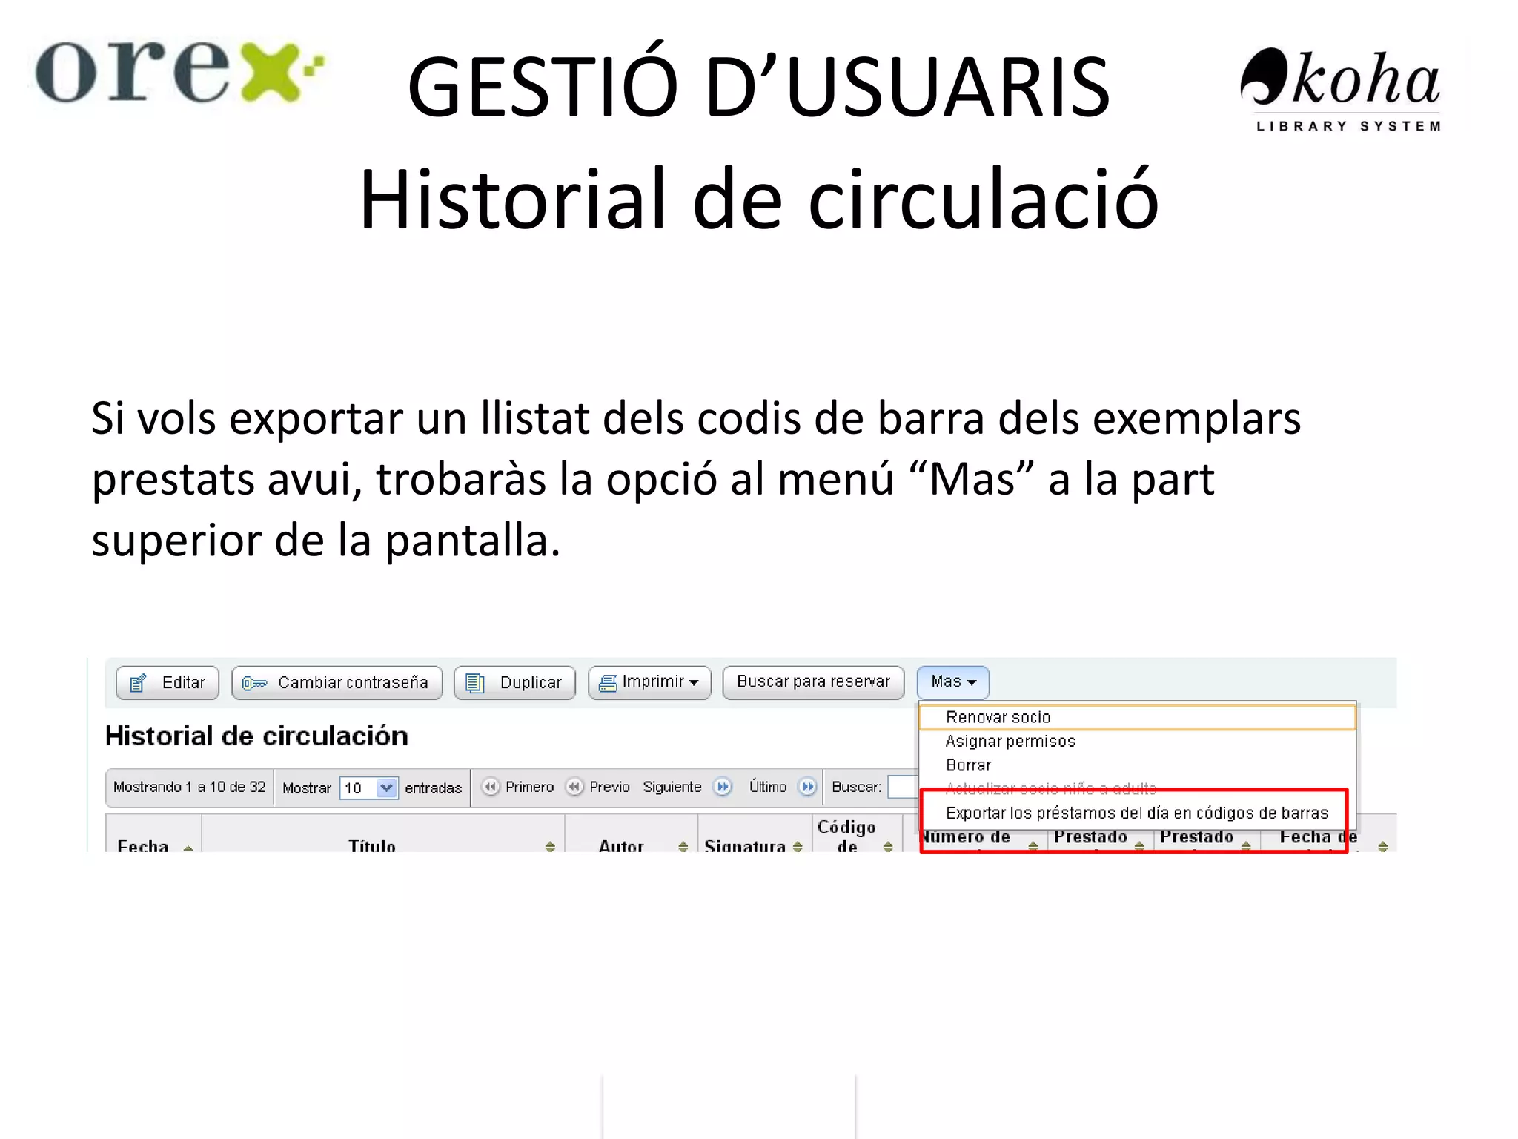
Task: Click the Duplicar document icon
Action: pyautogui.click(x=474, y=683)
